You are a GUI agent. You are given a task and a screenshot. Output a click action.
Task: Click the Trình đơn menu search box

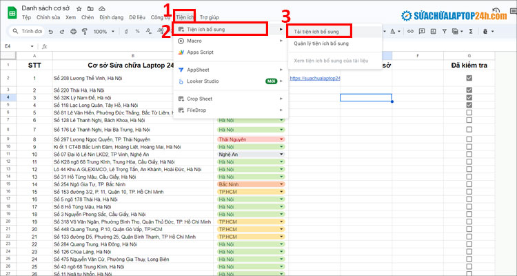pos(28,32)
